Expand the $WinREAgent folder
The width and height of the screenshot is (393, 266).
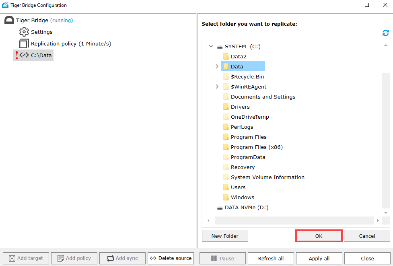(217, 87)
